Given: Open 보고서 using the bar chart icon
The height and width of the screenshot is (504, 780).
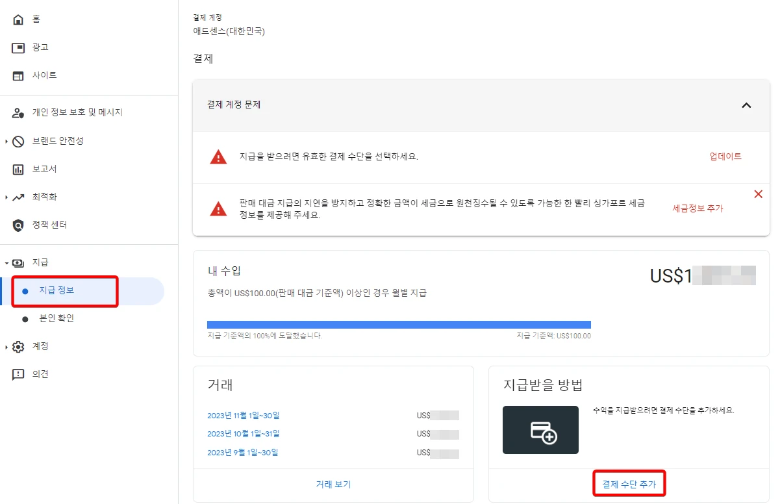Looking at the screenshot, I should pos(19,168).
